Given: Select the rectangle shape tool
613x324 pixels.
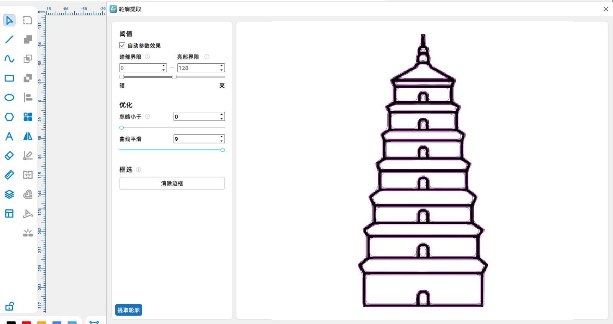Looking at the screenshot, I should 9,78.
